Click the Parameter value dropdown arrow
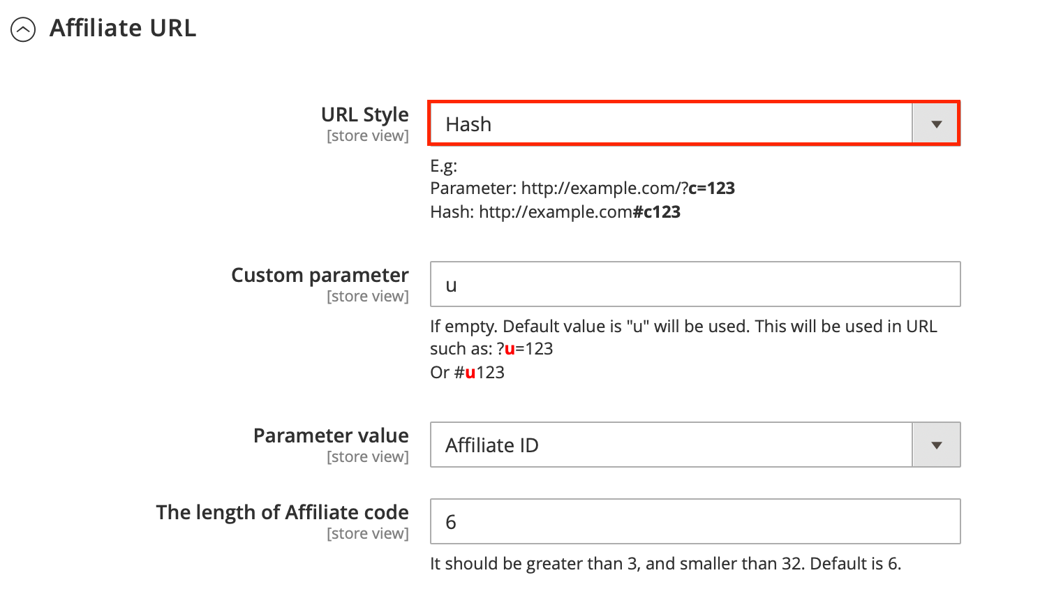The image size is (1054, 596). (935, 445)
